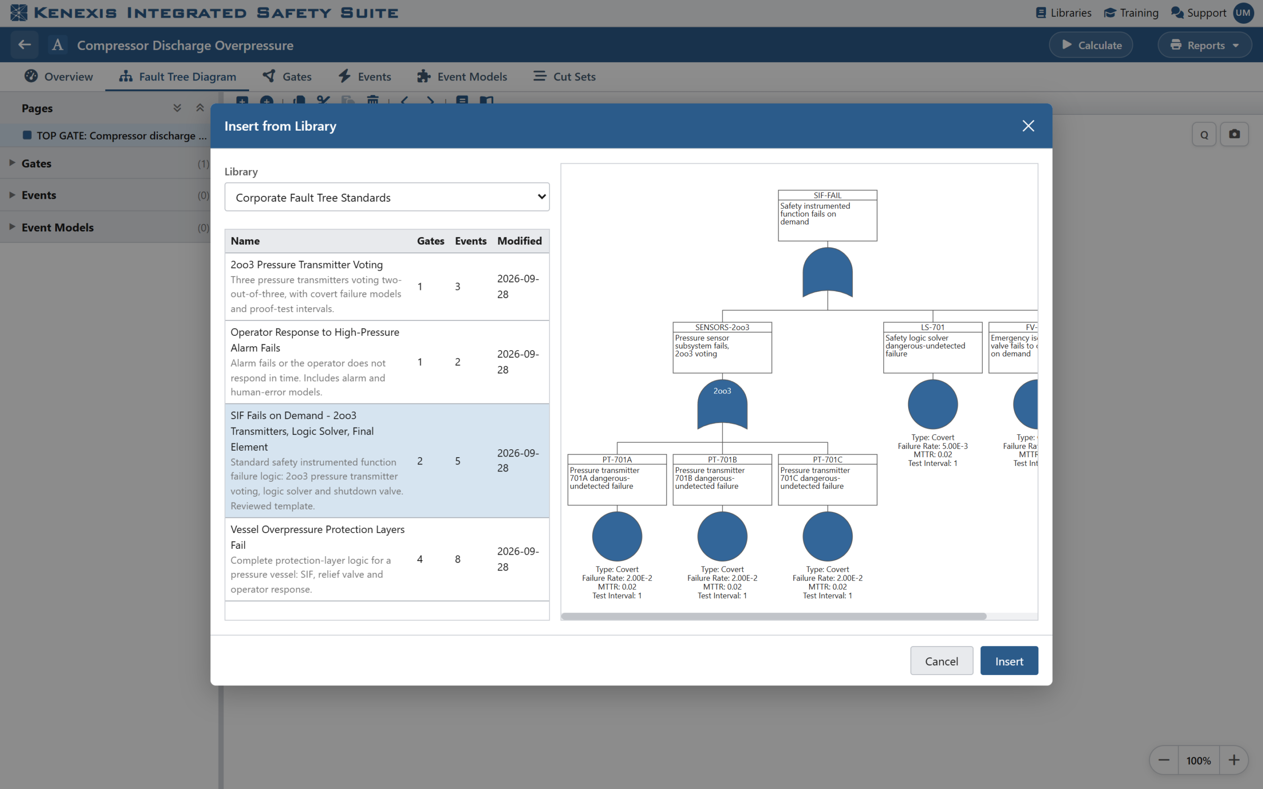Go back using the left arrow button
Viewport: 1263px width, 789px height.
(x=24, y=45)
